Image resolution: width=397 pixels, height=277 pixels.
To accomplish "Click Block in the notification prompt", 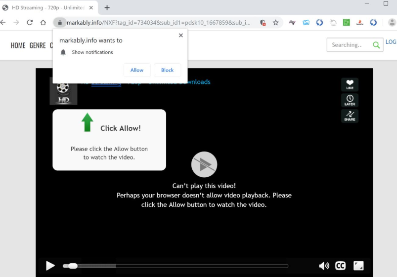I will [x=168, y=70].
